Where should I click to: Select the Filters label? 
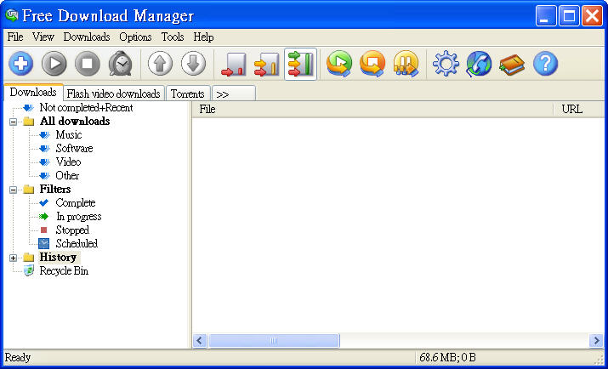click(x=55, y=189)
